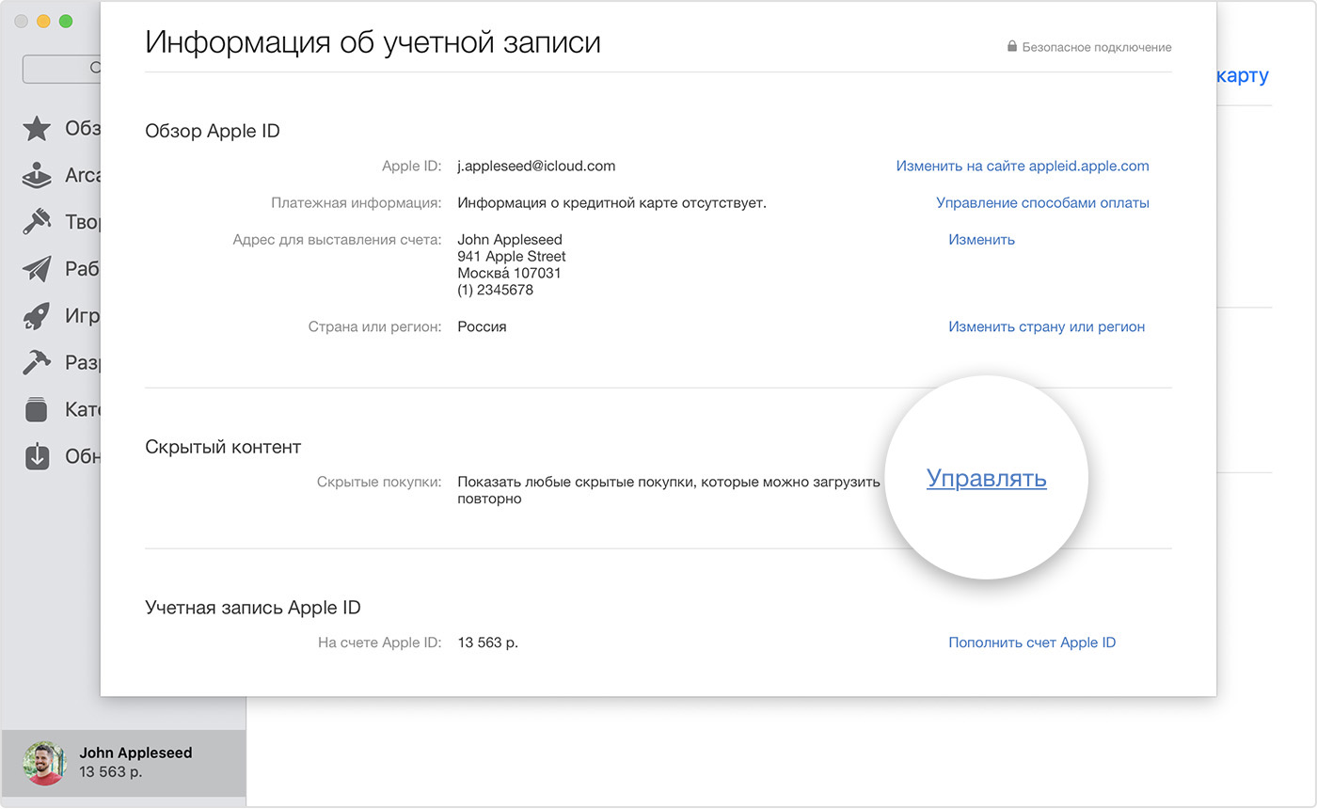Click 'Пополнить счет Apple ID' link

pyautogui.click(x=1032, y=642)
